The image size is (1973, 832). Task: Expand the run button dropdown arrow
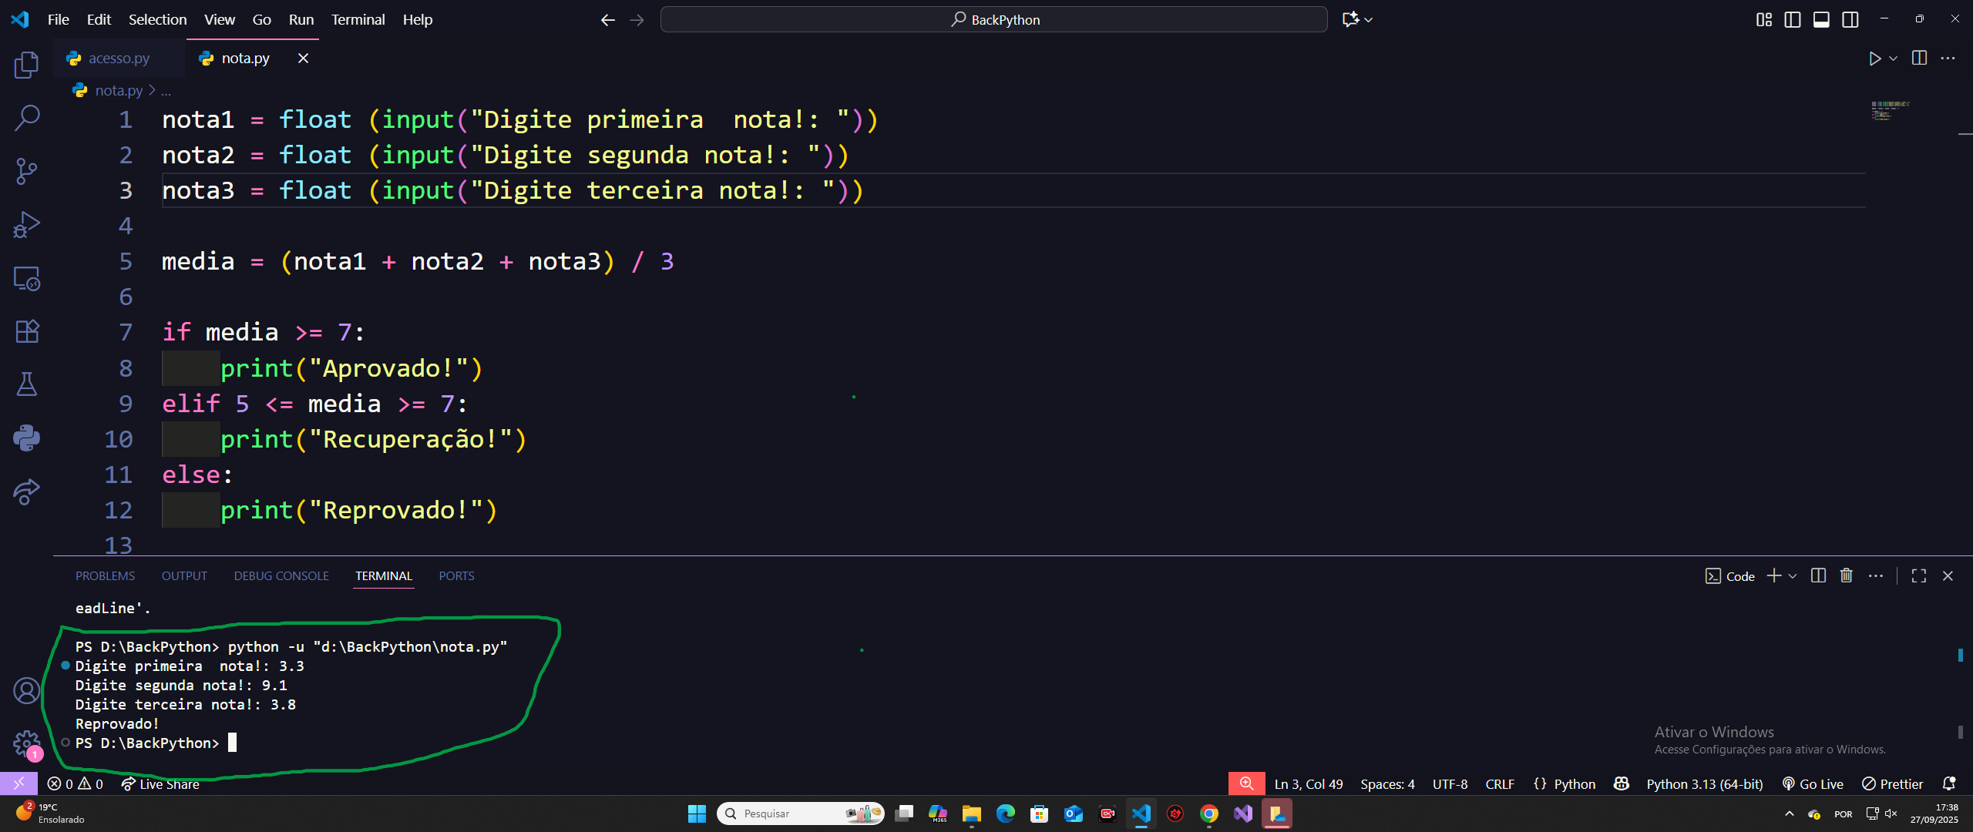(x=1893, y=59)
